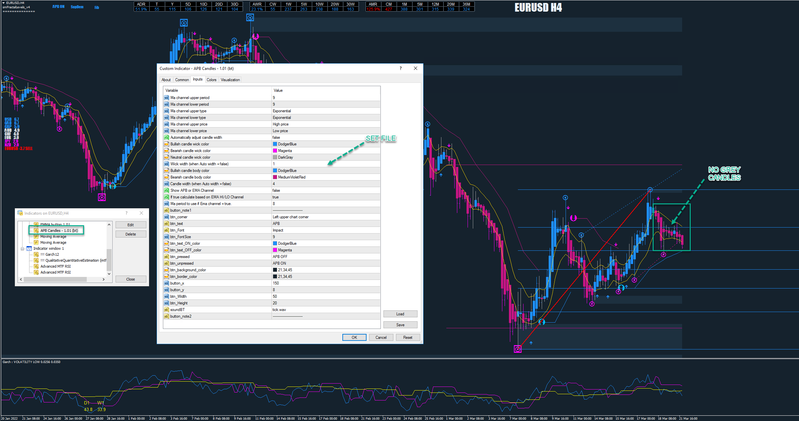
Task: Click the string icon beside soundBT variable
Action: 167,310
